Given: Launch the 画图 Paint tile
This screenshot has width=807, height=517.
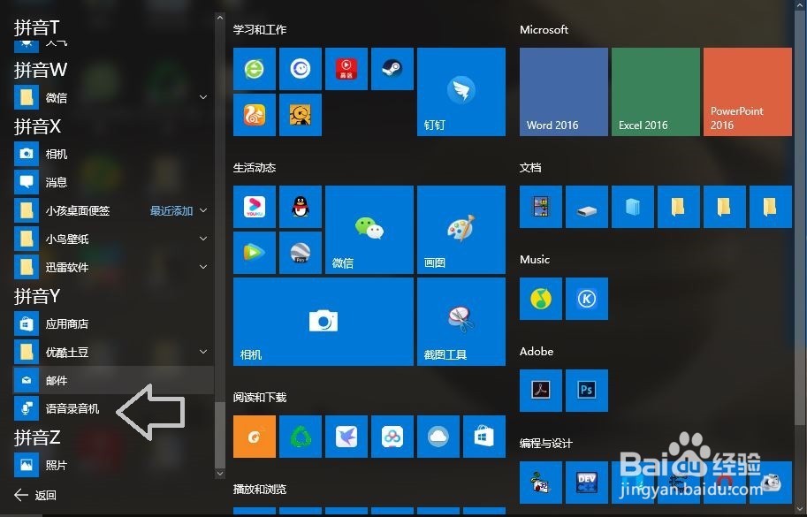Looking at the screenshot, I should point(461,230).
